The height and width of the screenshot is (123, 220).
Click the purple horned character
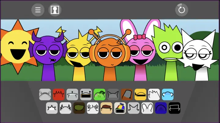point(47,58)
